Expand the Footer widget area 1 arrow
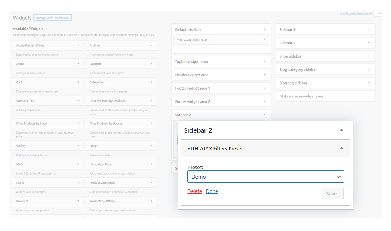The width and height of the screenshot is (391, 231). pos(265,88)
